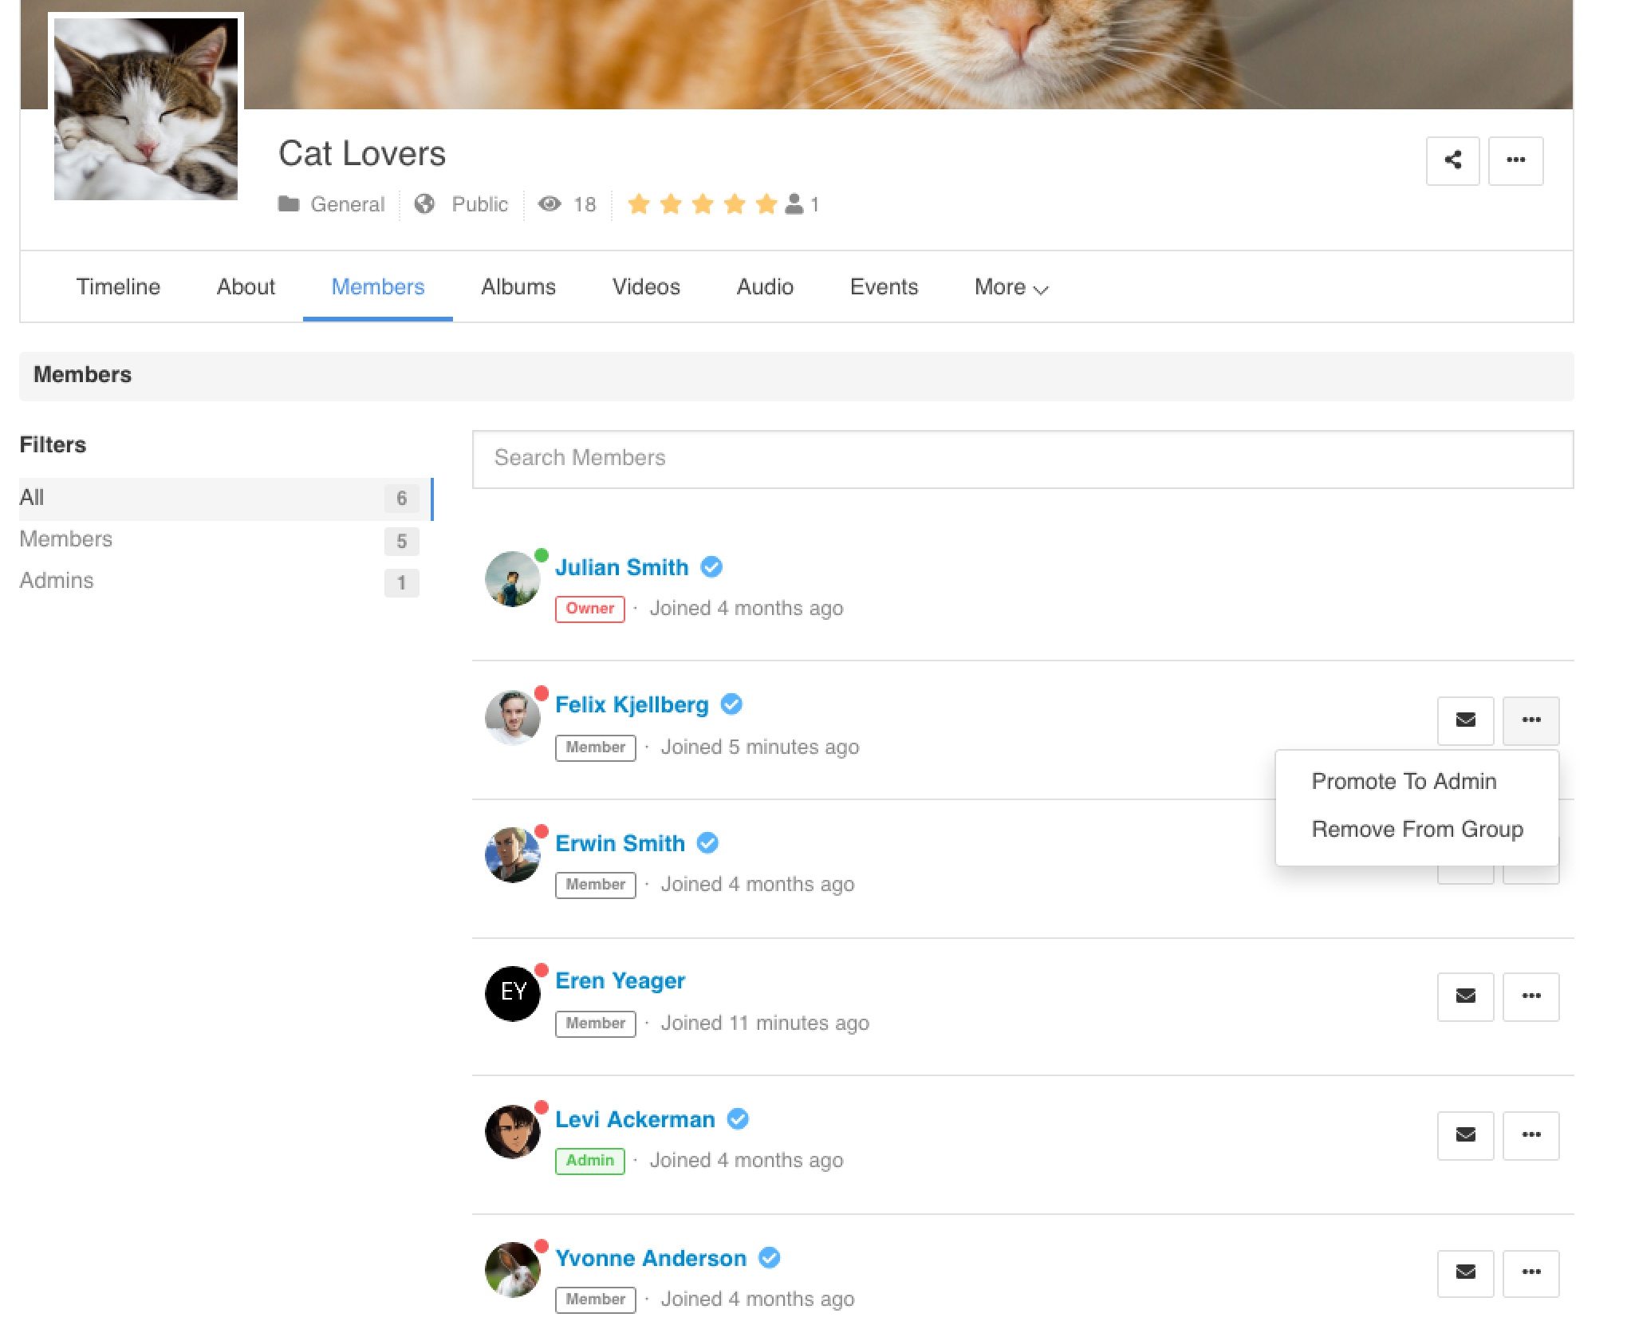Open the group options ellipsis menu

(1515, 160)
